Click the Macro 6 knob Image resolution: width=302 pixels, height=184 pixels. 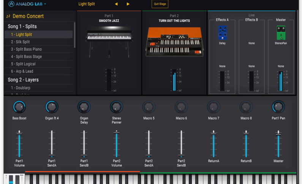click(181, 107)
